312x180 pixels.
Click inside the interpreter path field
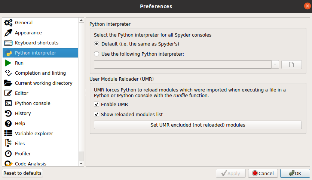click(183, 65)
